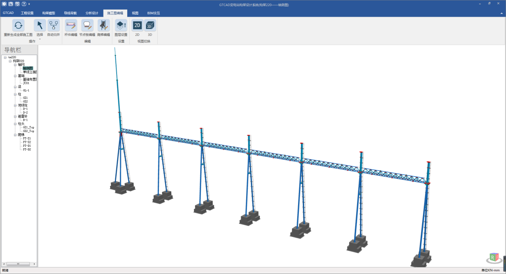Click 重新生成全部施工图 regenerate icon
506x274 pixels.
pyautogui.click(x=18, y=26)
